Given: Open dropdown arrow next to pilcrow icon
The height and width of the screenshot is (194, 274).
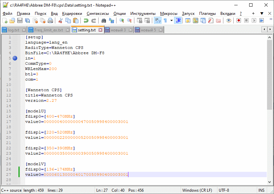Looking at the screenshot, I should point(171,20).
